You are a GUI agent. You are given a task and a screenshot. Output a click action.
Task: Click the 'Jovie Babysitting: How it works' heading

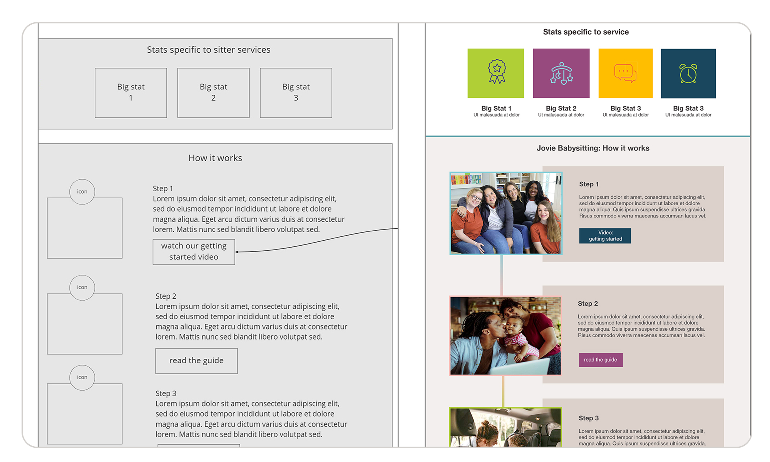click(x=593, y=148)
